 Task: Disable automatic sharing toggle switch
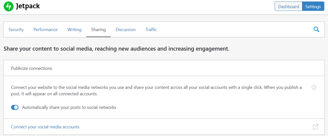[15, 107]
